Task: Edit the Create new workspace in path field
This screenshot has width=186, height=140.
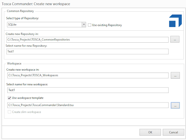Action: (x=88, y=75)
